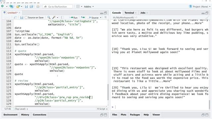Open the Plots tab
Screen dimensions: 212x119
click(124, 115)
